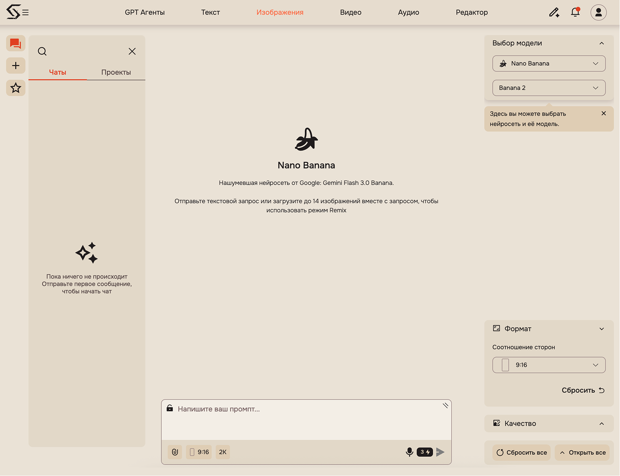Open the Изображения section
The height and width of the screenshot is (476, 620).
280,12
